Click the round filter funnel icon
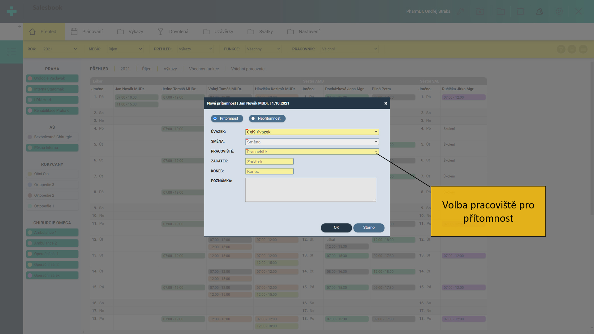594x334 pixels. [561, 49]
